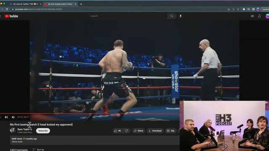
Task: Click the H3 Podcast webcam overlay
Action: [x=224, y=126]
